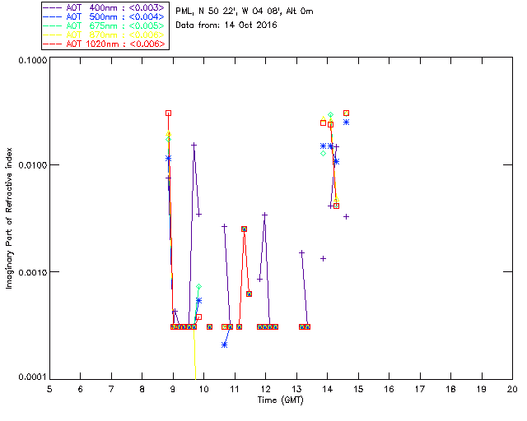Click the green "AOT 675nm : <0.005>" legend entry

104,25
